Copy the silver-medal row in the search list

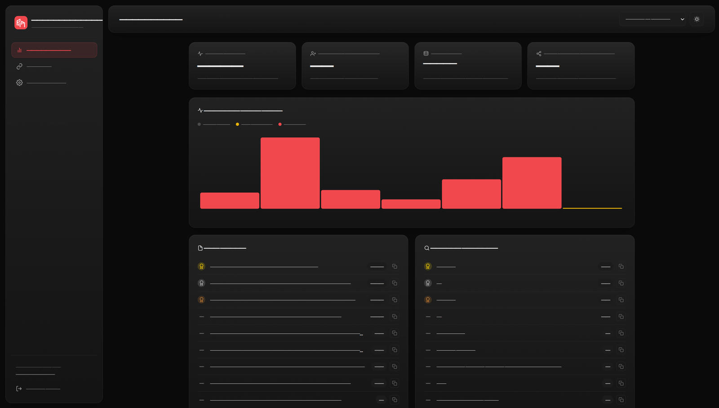point(621,283)
